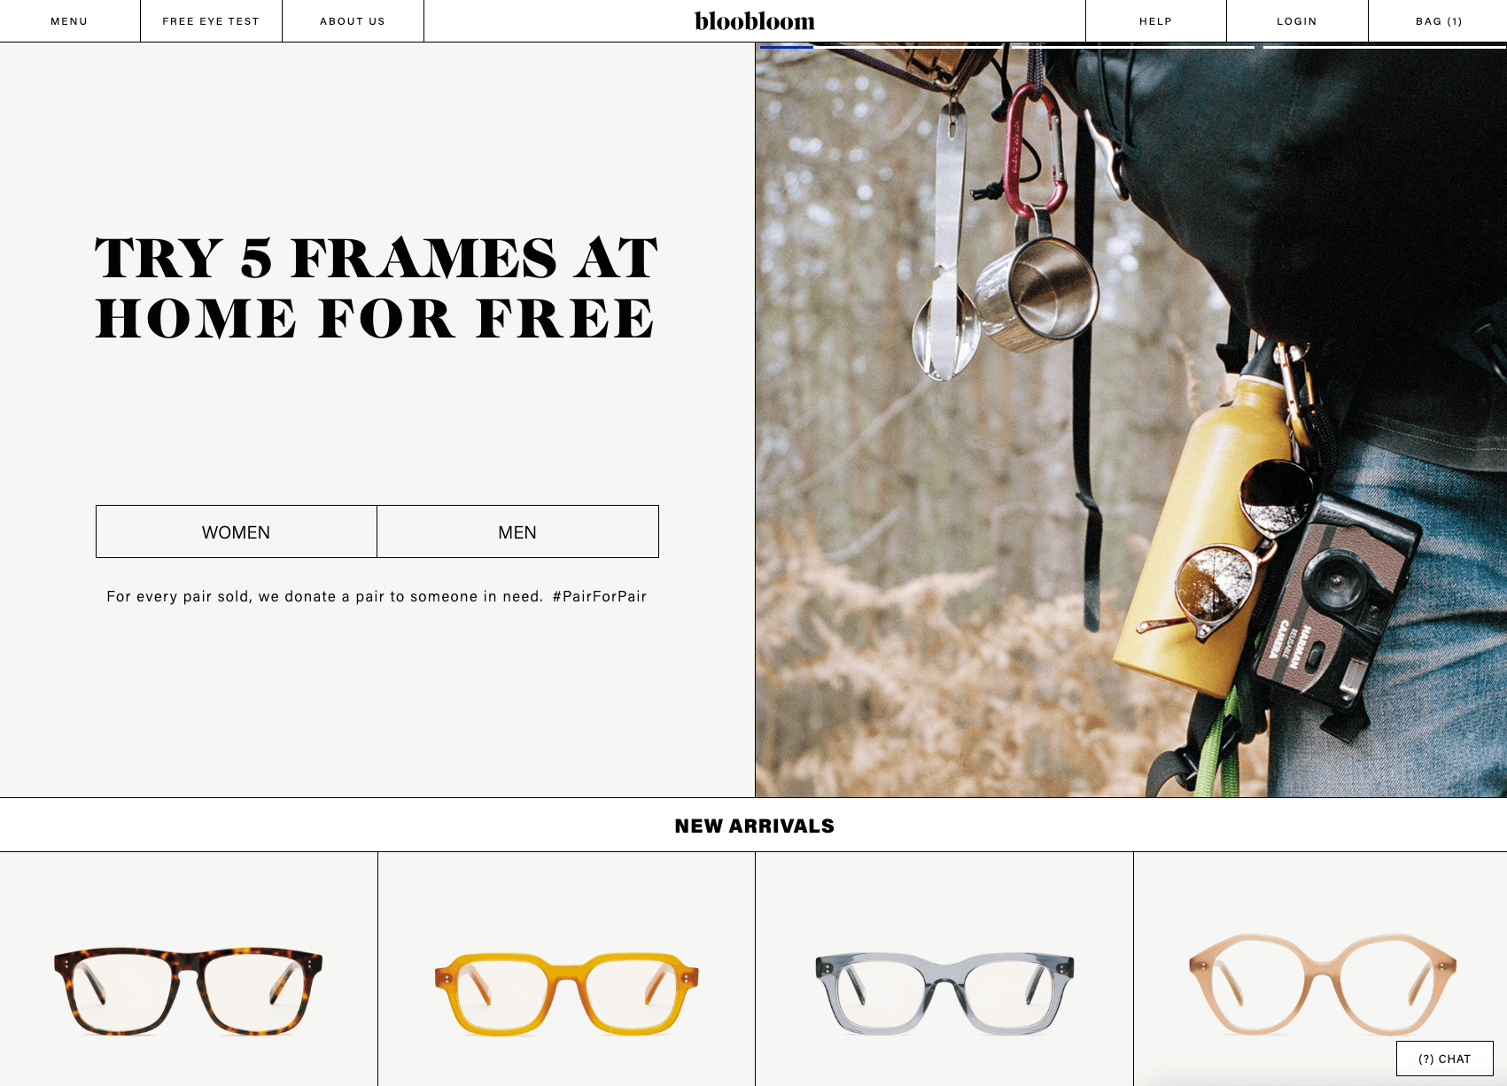Open the Login page
Viewport: 1507px width, 1086px height.
click(x=1297, y=21)
